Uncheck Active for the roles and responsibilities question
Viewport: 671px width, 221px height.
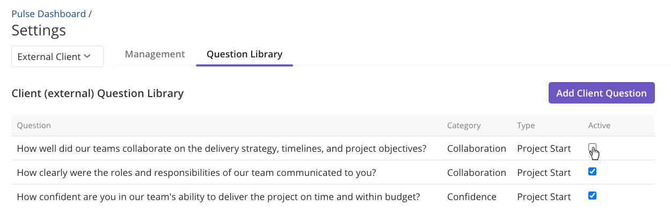pos(592,172)
